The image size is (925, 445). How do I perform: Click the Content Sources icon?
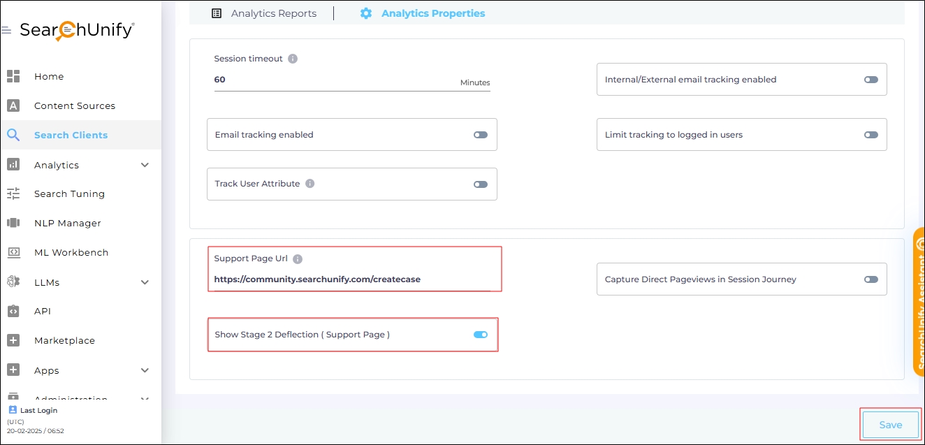(x=13, y=105)
